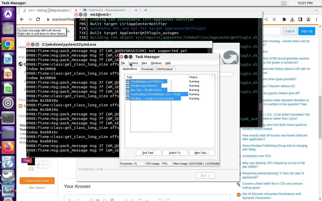The image size is (322, 201).
Task: Open Jurisdiction over FDA link
Action: click(257, 156)
